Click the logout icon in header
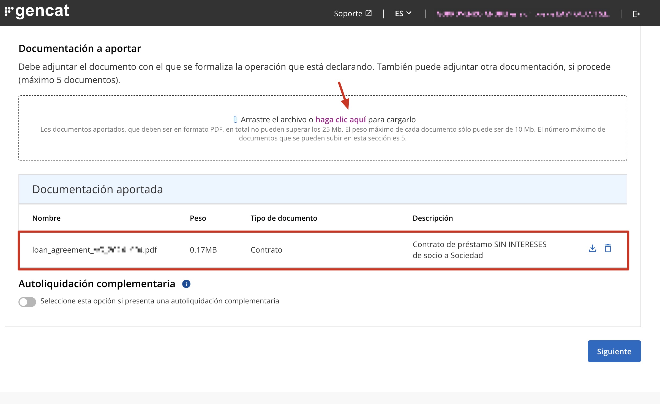660x404 pixels. pyautogui.click(x=636, y=14)
